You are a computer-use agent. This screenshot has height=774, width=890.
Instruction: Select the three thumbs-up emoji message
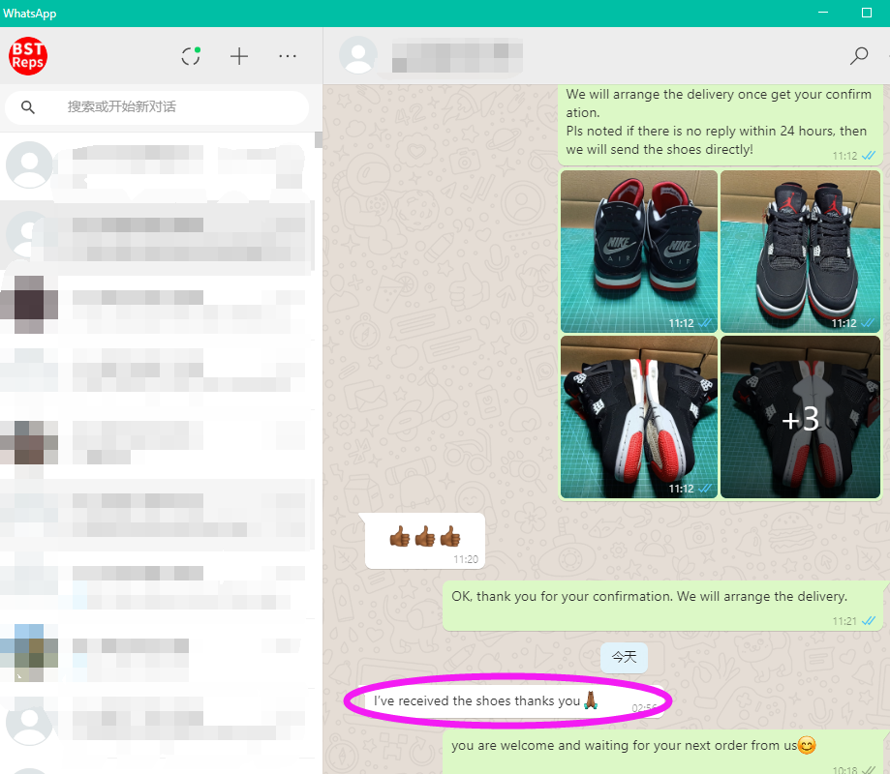(425, 541)
